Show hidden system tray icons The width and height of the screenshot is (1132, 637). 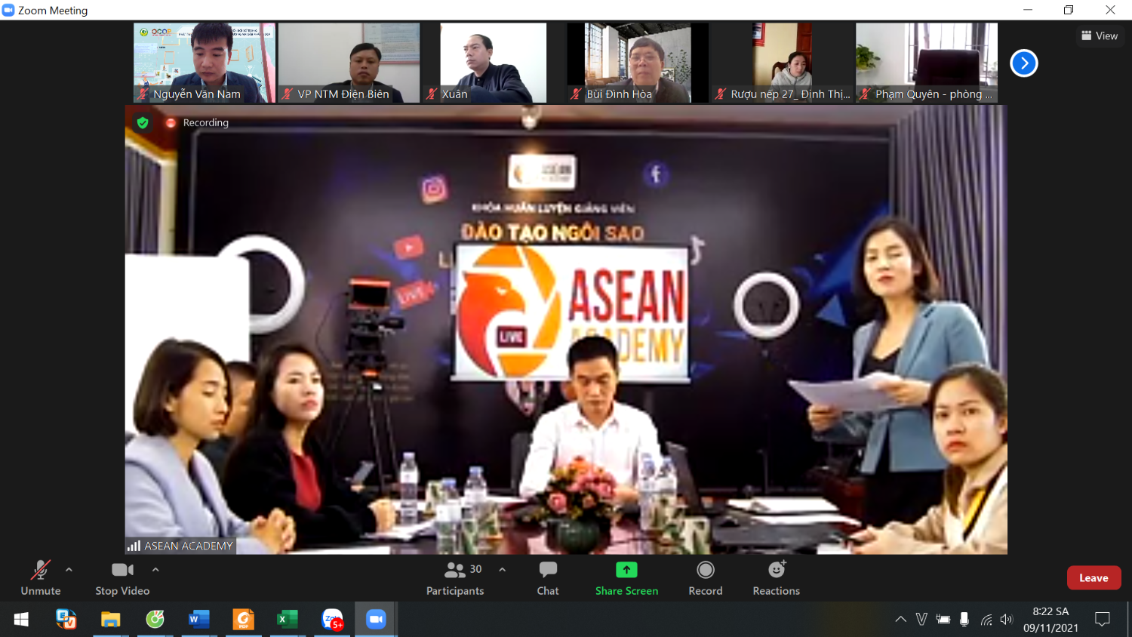900,620
